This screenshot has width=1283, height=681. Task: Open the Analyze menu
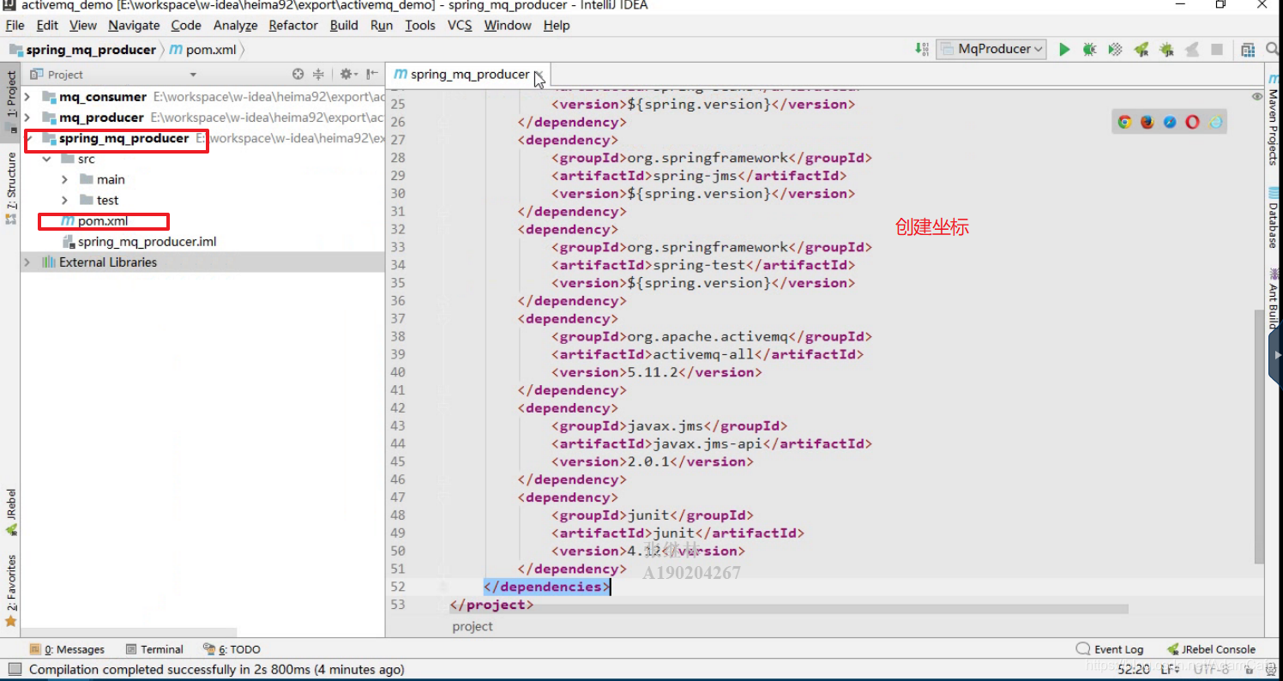point(235,26)
